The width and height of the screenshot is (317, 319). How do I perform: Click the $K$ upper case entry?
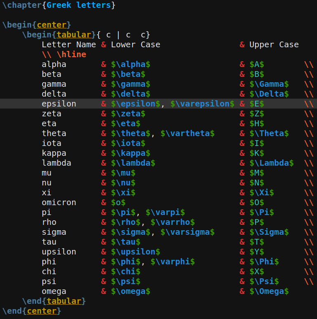257,153
